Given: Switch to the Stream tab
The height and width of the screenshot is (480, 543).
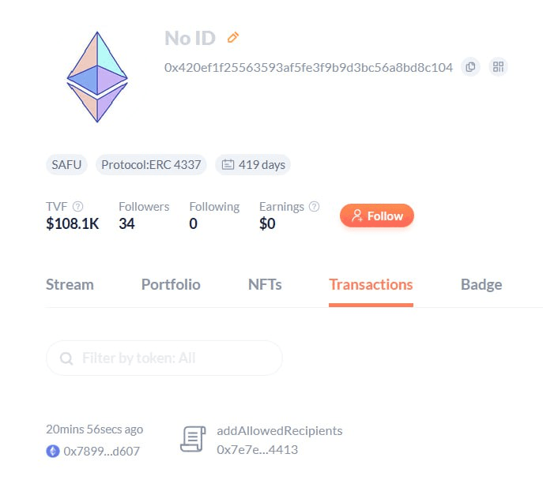Looking at the screenshot, I should pyautogui.click(x=70, y=285).
